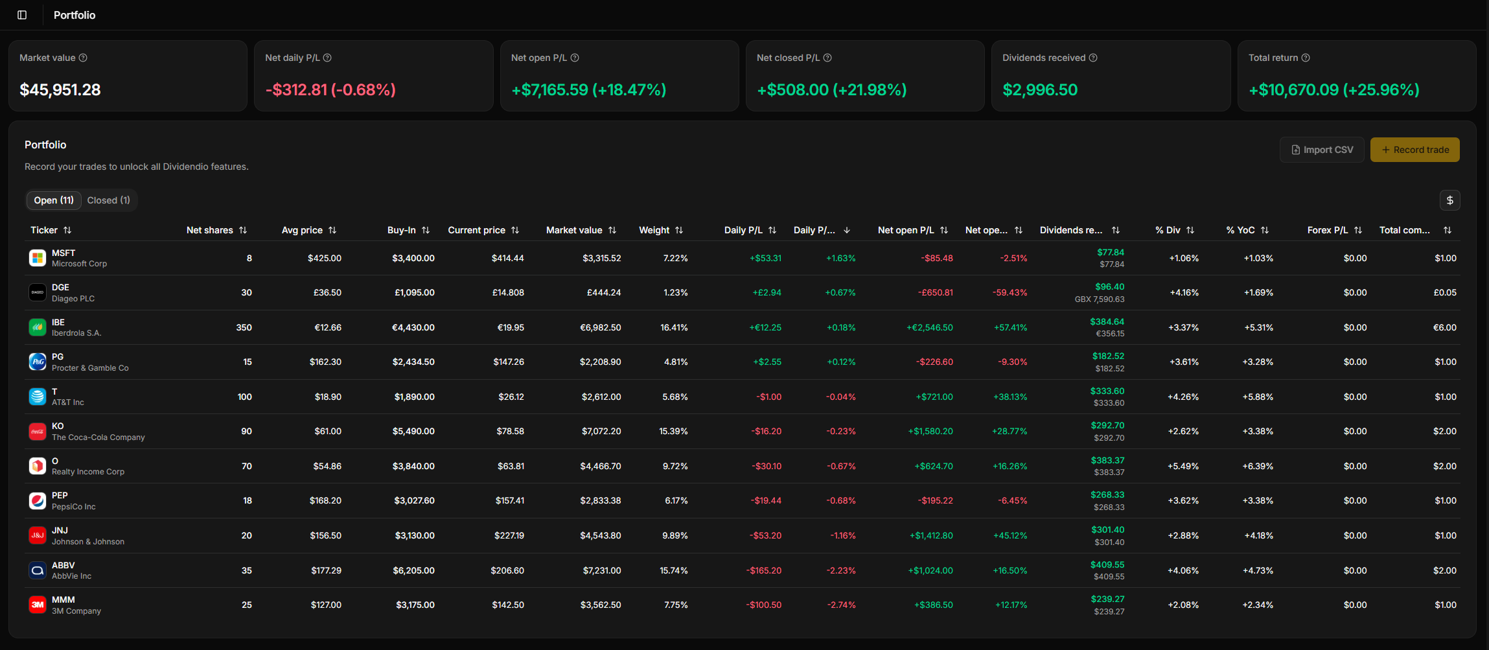This screenshot has height=650, width=1489.
Task: Sort by Market value column
Action: [x=581, y=230]
